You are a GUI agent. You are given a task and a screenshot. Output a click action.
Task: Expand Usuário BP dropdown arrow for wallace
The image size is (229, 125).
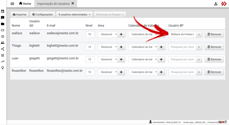(x=199, y=34)
